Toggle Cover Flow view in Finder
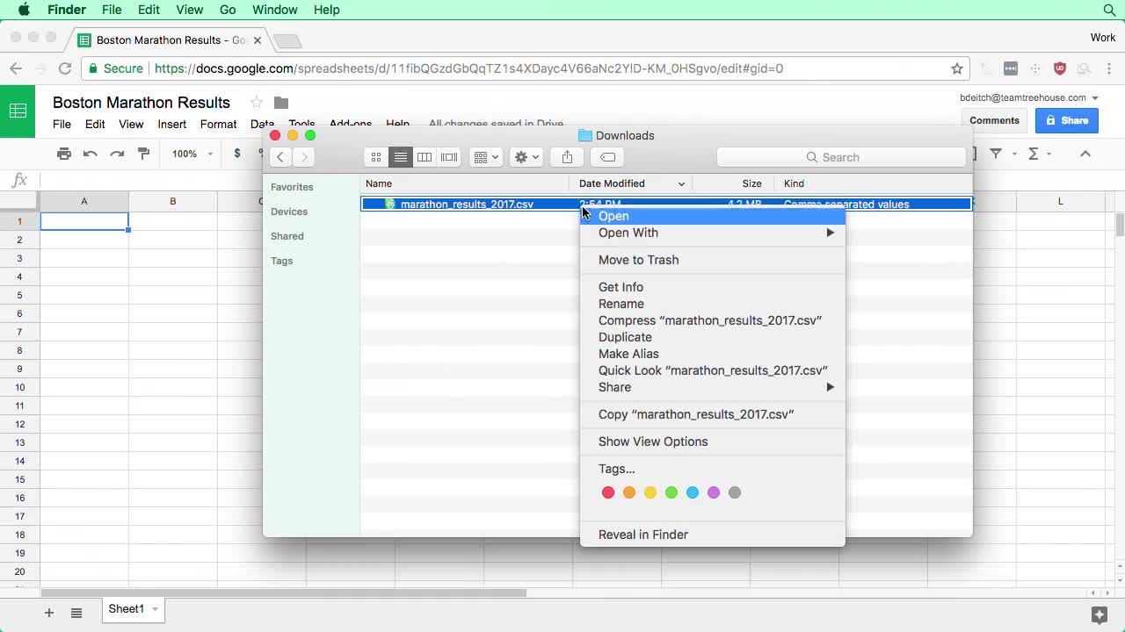 pos(448,156)
